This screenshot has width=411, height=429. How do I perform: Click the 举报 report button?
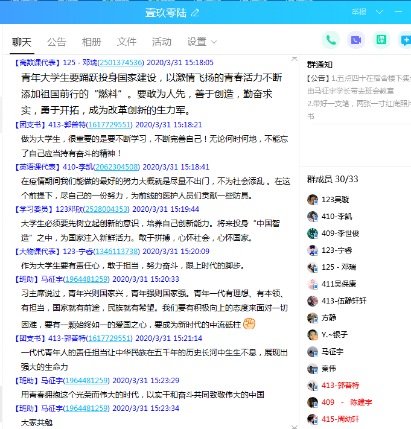point(359,12)
